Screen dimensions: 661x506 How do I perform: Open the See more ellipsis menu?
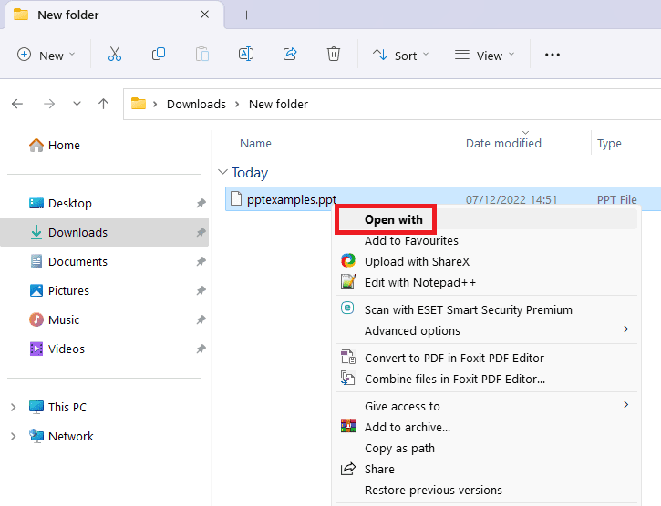pos(553,55)
